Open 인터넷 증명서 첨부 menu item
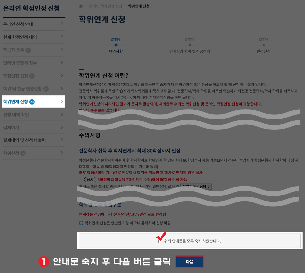 tap(34, 63)
